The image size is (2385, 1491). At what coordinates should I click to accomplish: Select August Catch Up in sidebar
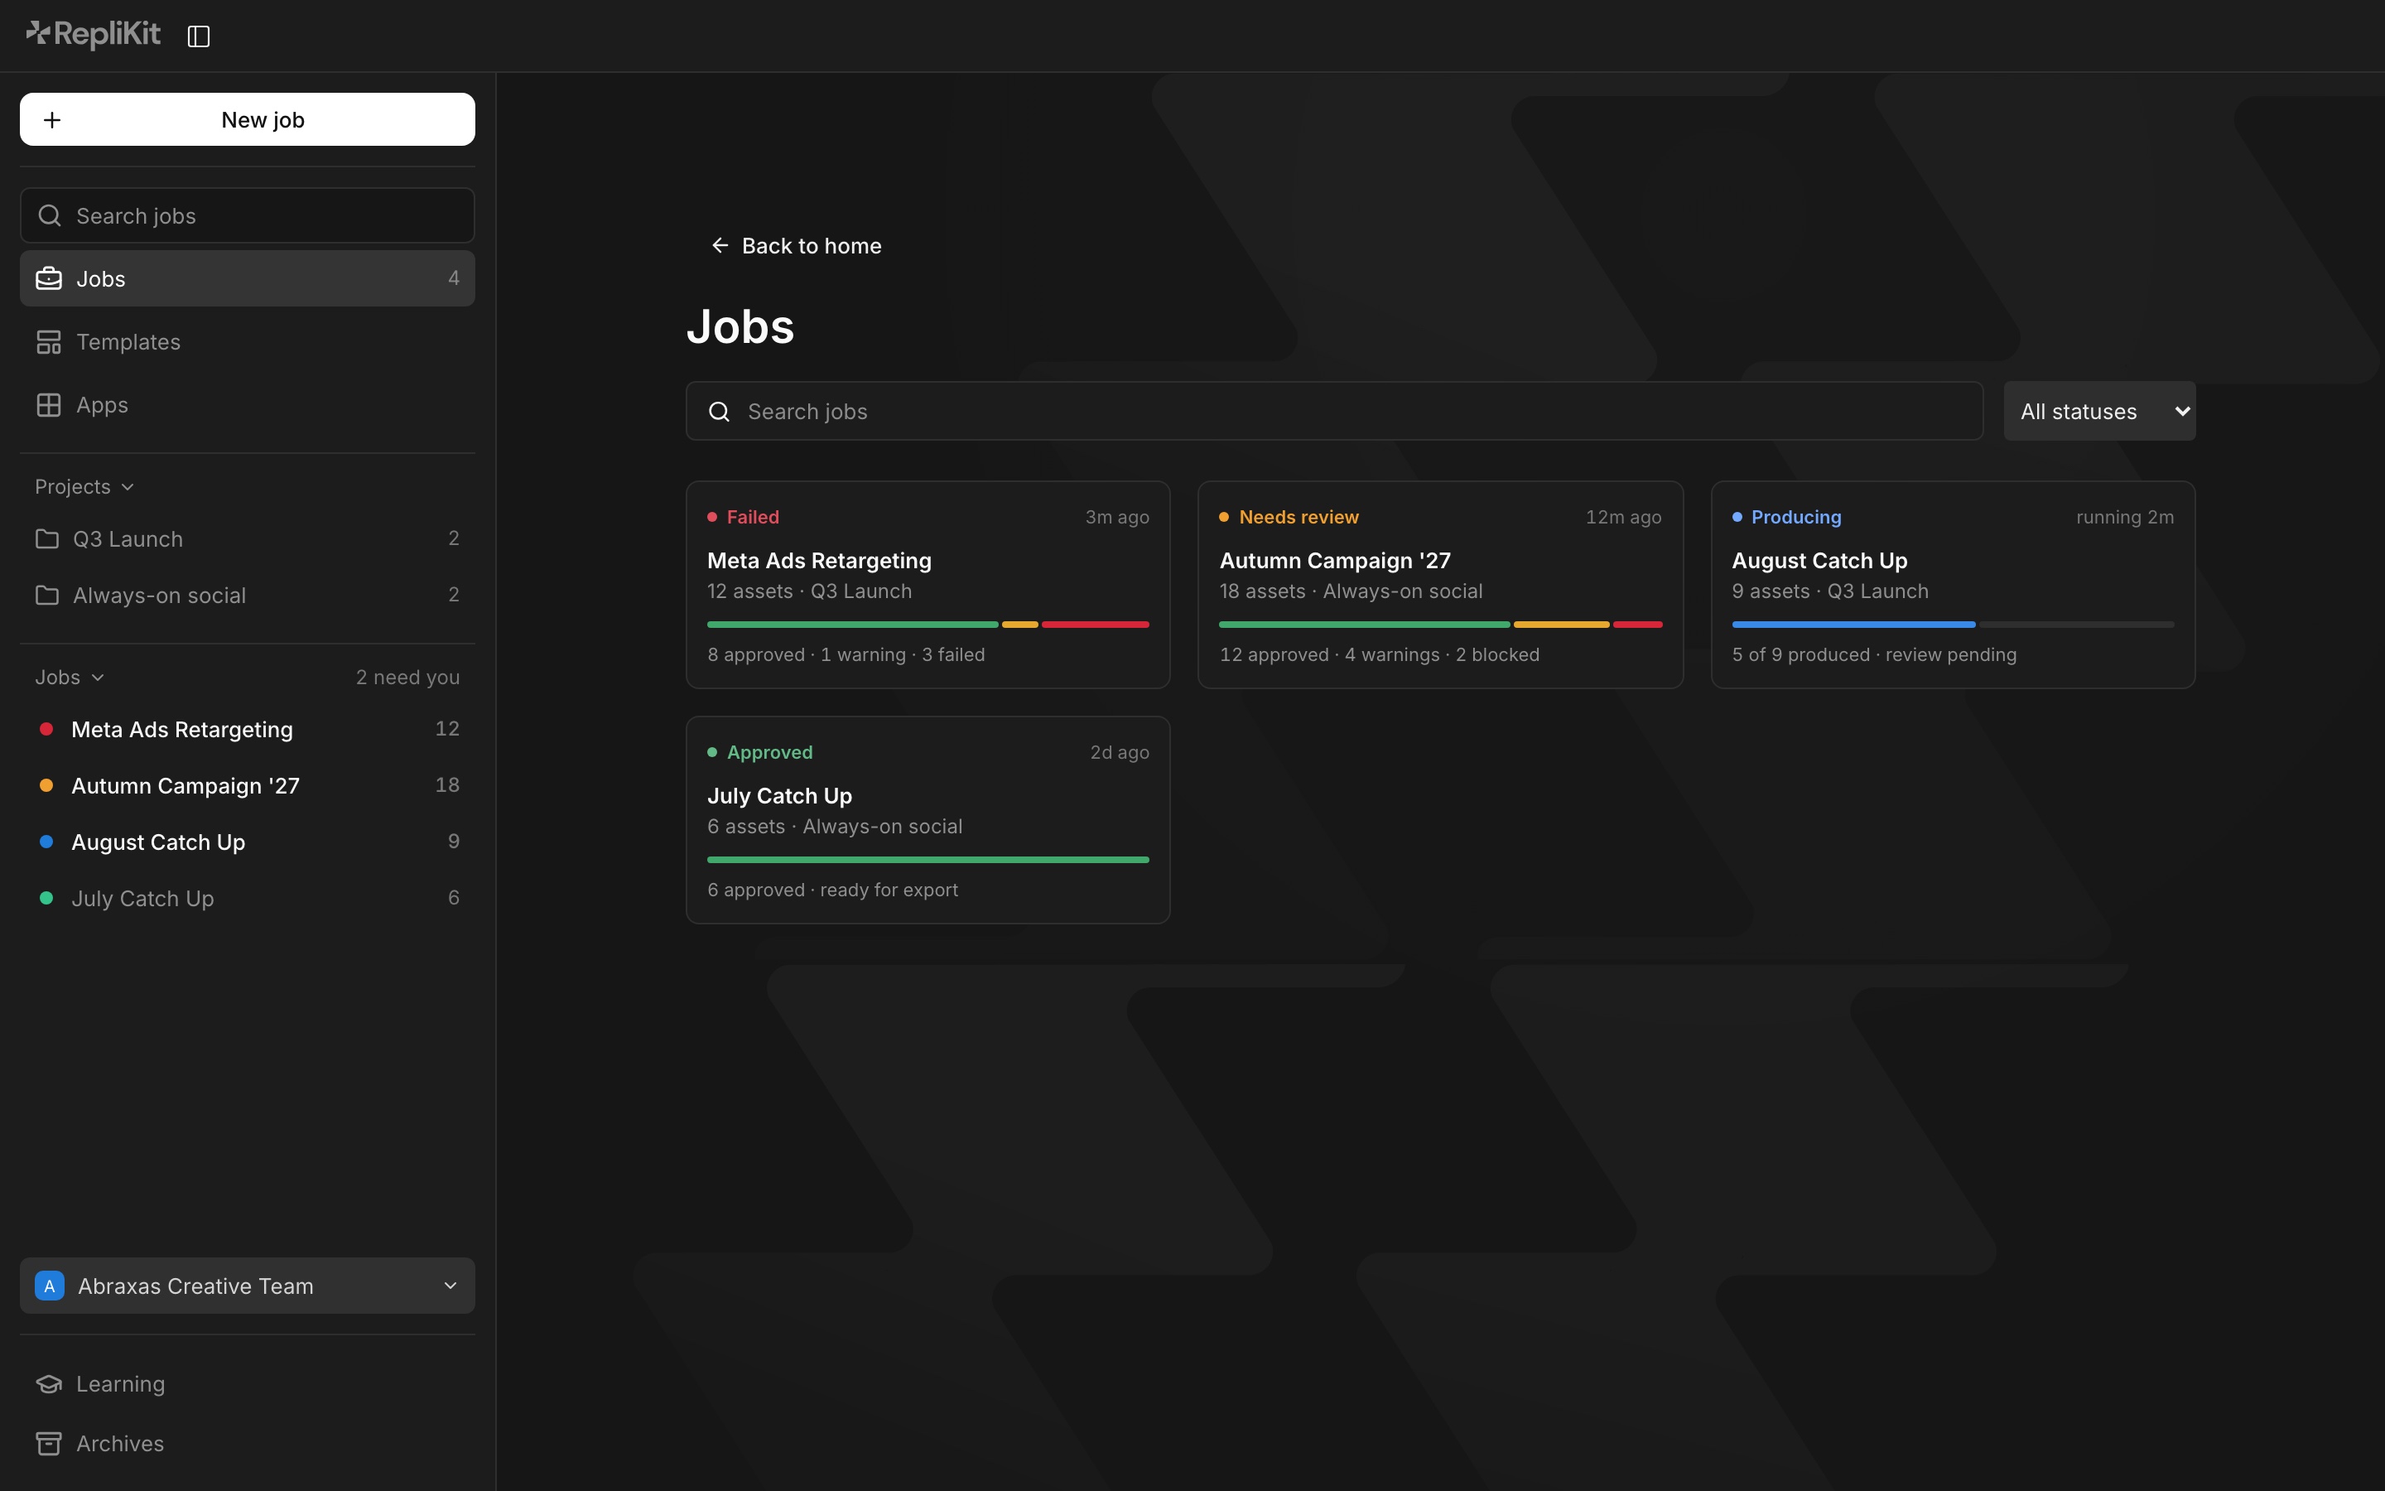pos(248,841)
